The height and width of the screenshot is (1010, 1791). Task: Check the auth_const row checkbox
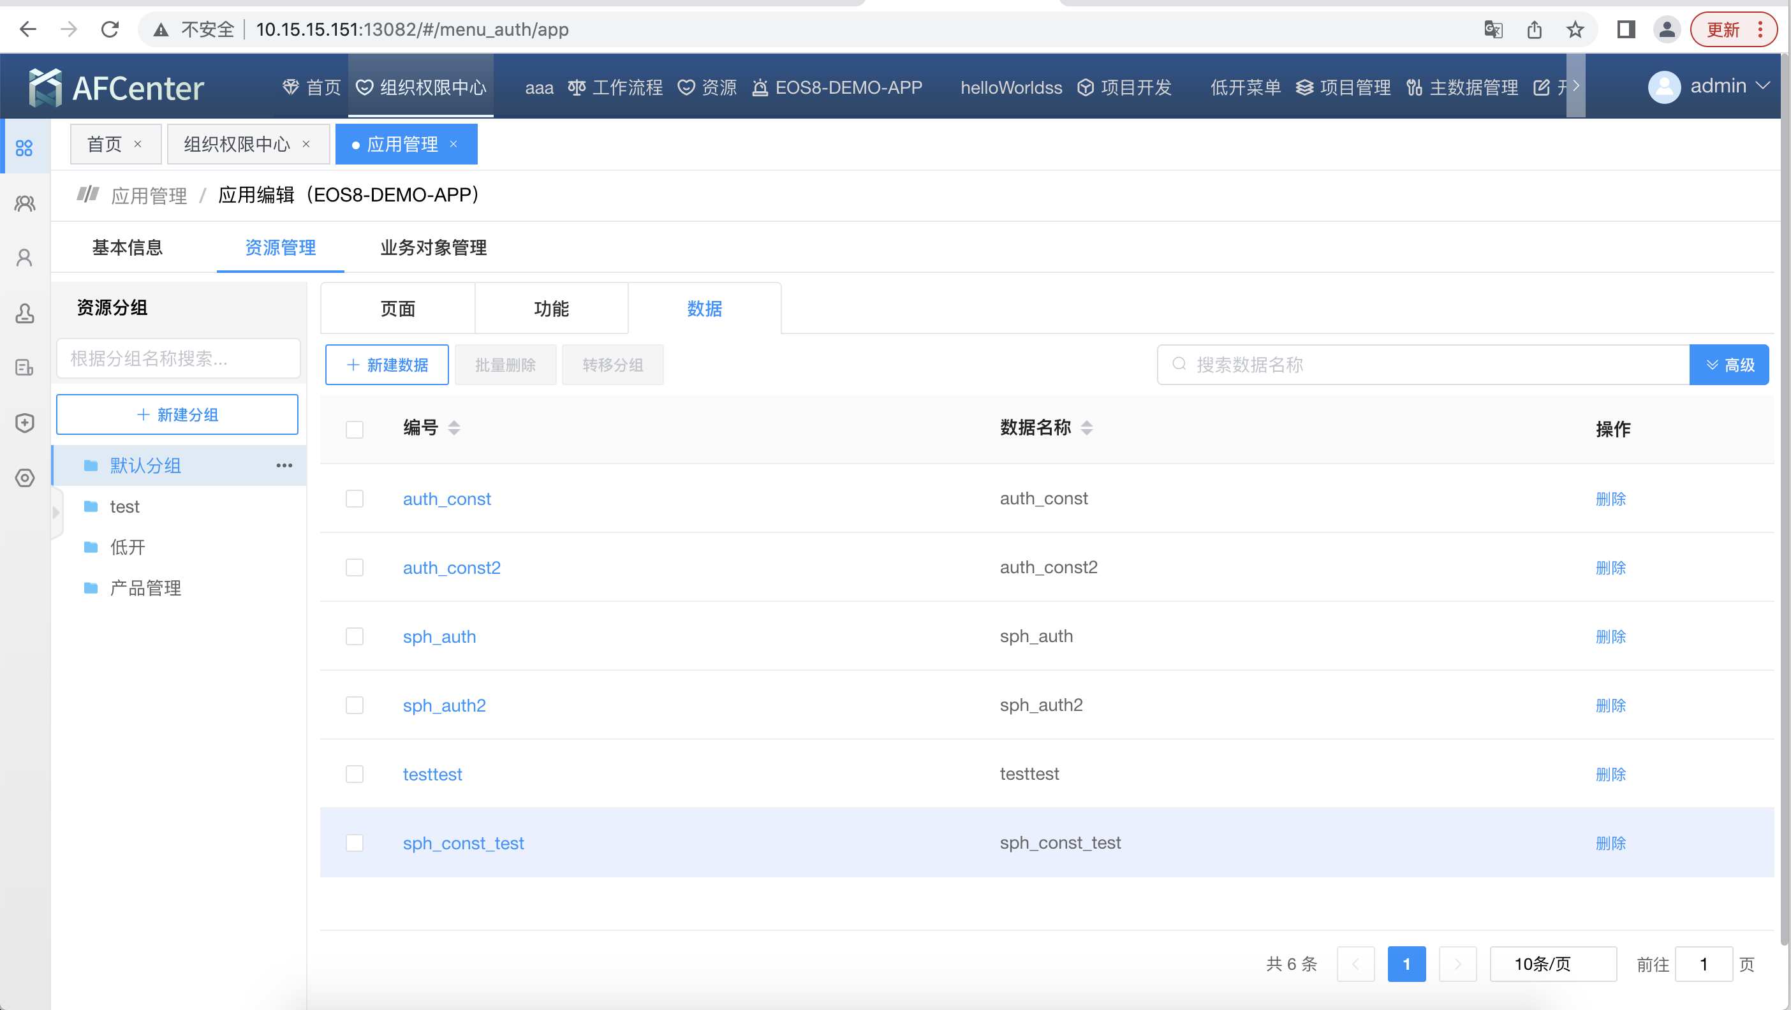click(355, 499)
